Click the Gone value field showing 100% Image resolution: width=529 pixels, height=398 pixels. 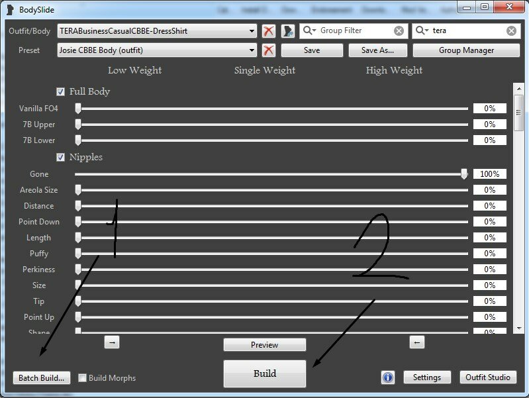pyautogui.click(x=490, y=174)
